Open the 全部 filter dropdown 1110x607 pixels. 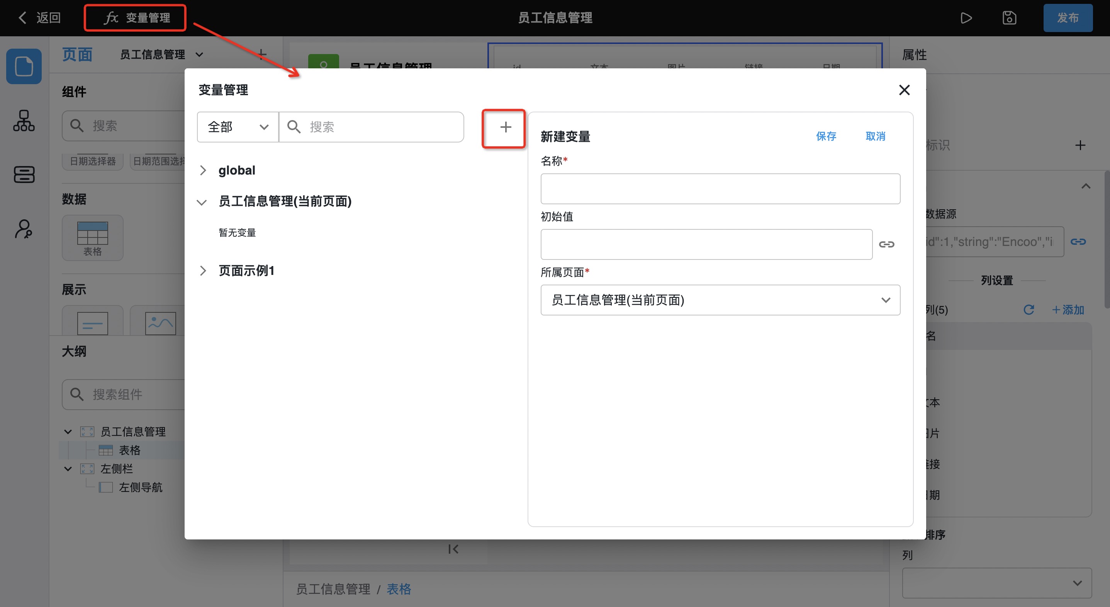pyautogui.click(x=238, y=127)
